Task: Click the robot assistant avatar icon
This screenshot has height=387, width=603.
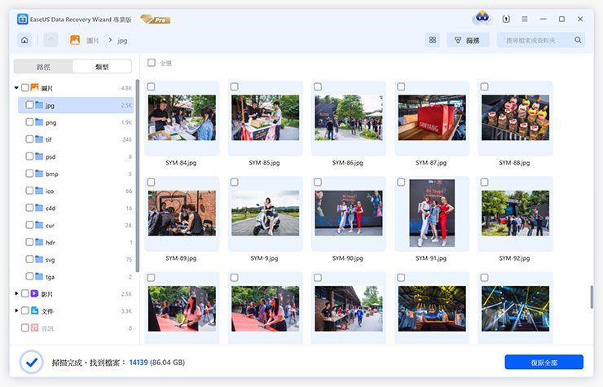Action: (x=482, y=18)
